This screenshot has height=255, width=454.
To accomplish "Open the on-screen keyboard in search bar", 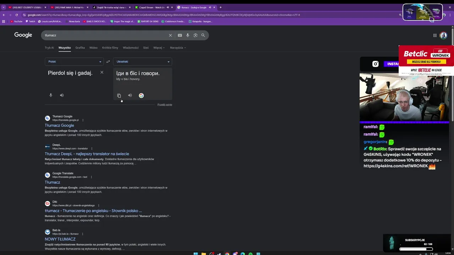I will (x=180, y=35).
